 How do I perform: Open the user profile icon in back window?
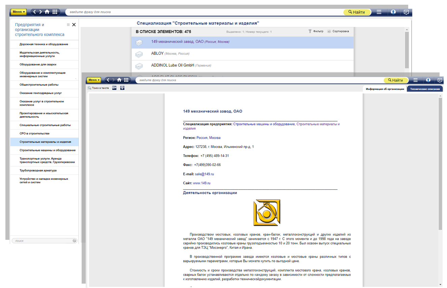(x=393, y=12)
